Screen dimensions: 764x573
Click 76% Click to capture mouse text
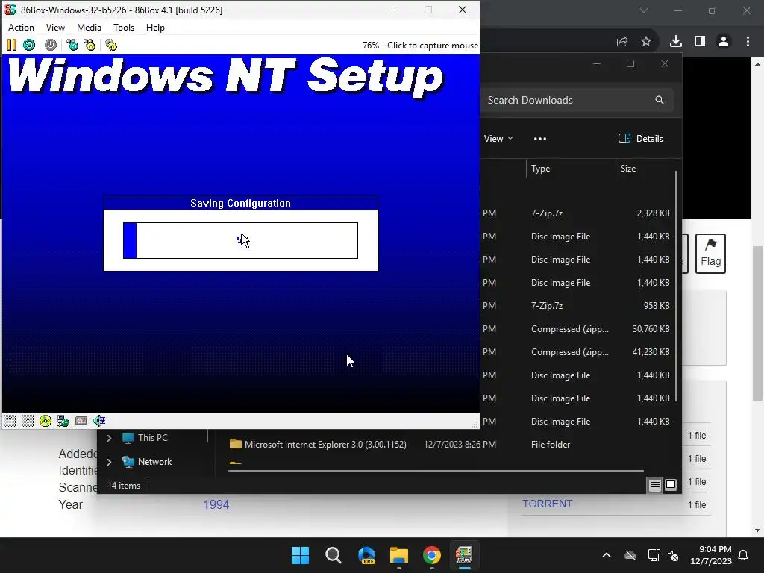420,46
